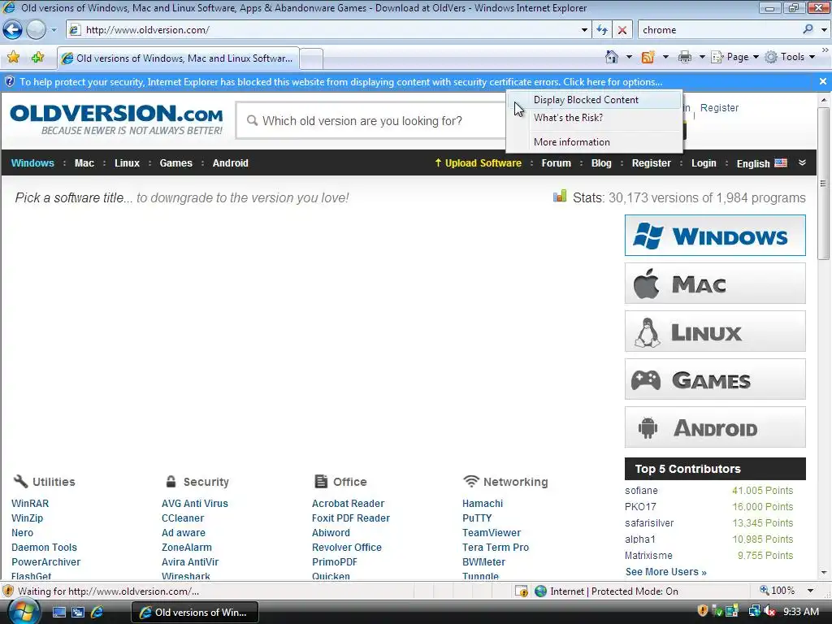Click the Home page icon
Viewport: 832px width, 624px height.
(x=612, y=57)
